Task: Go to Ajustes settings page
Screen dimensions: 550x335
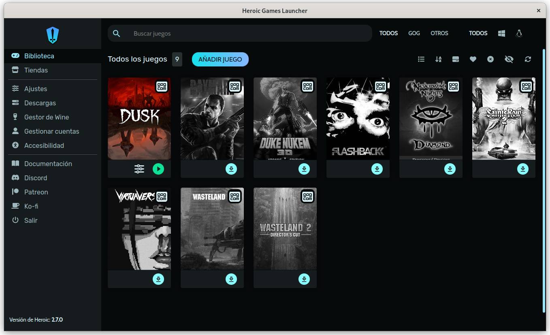Action: [x=53, y=89]
